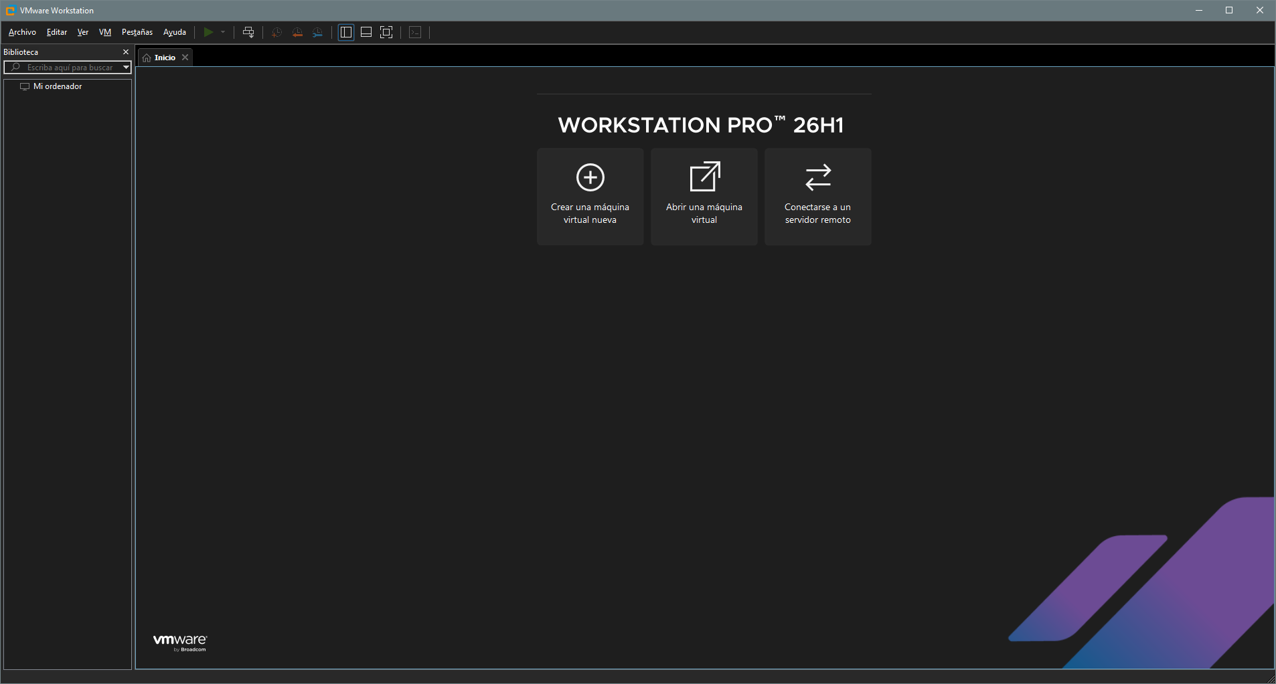
Task: Close the Inicio tab
Action: click(185, 58)
